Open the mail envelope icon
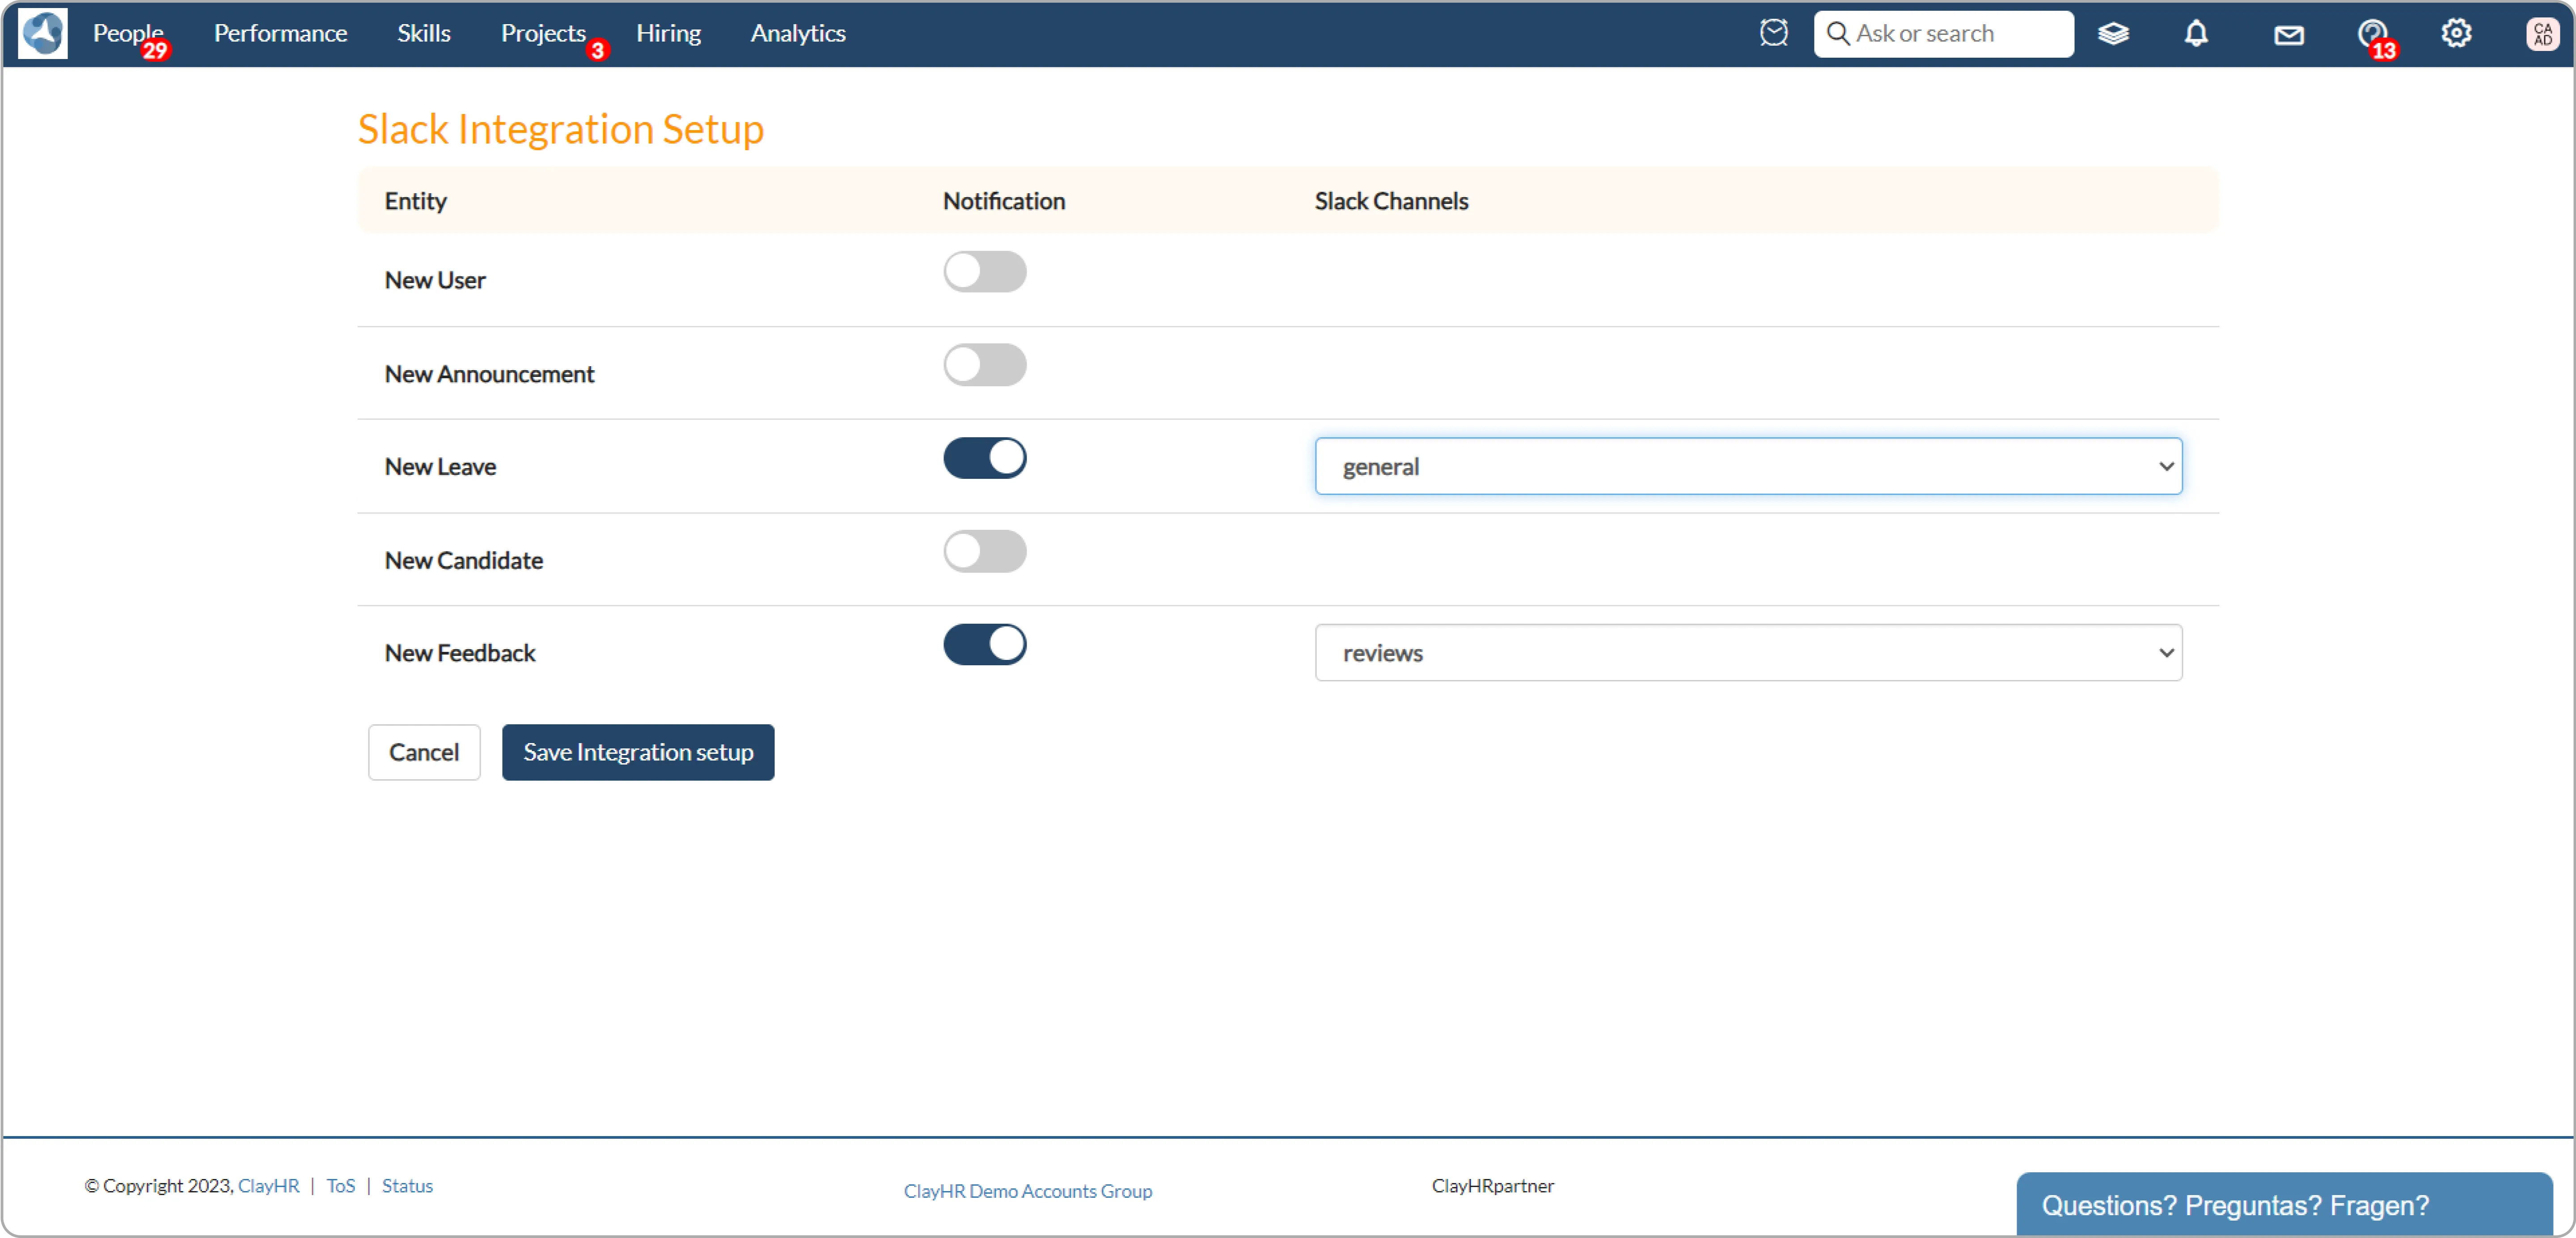This screenshot has height=1238, width=2576. click(2288, 35)
